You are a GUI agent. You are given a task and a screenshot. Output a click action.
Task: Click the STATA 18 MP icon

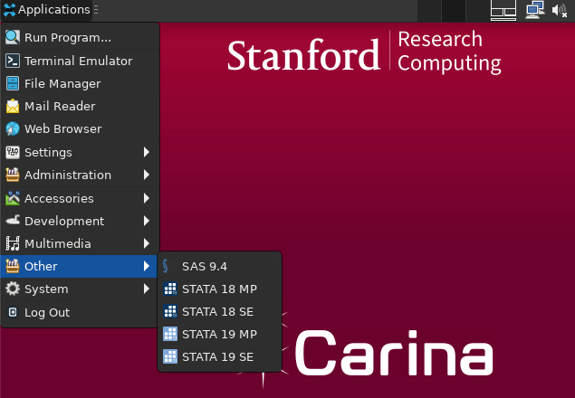(x=170, y=289)
